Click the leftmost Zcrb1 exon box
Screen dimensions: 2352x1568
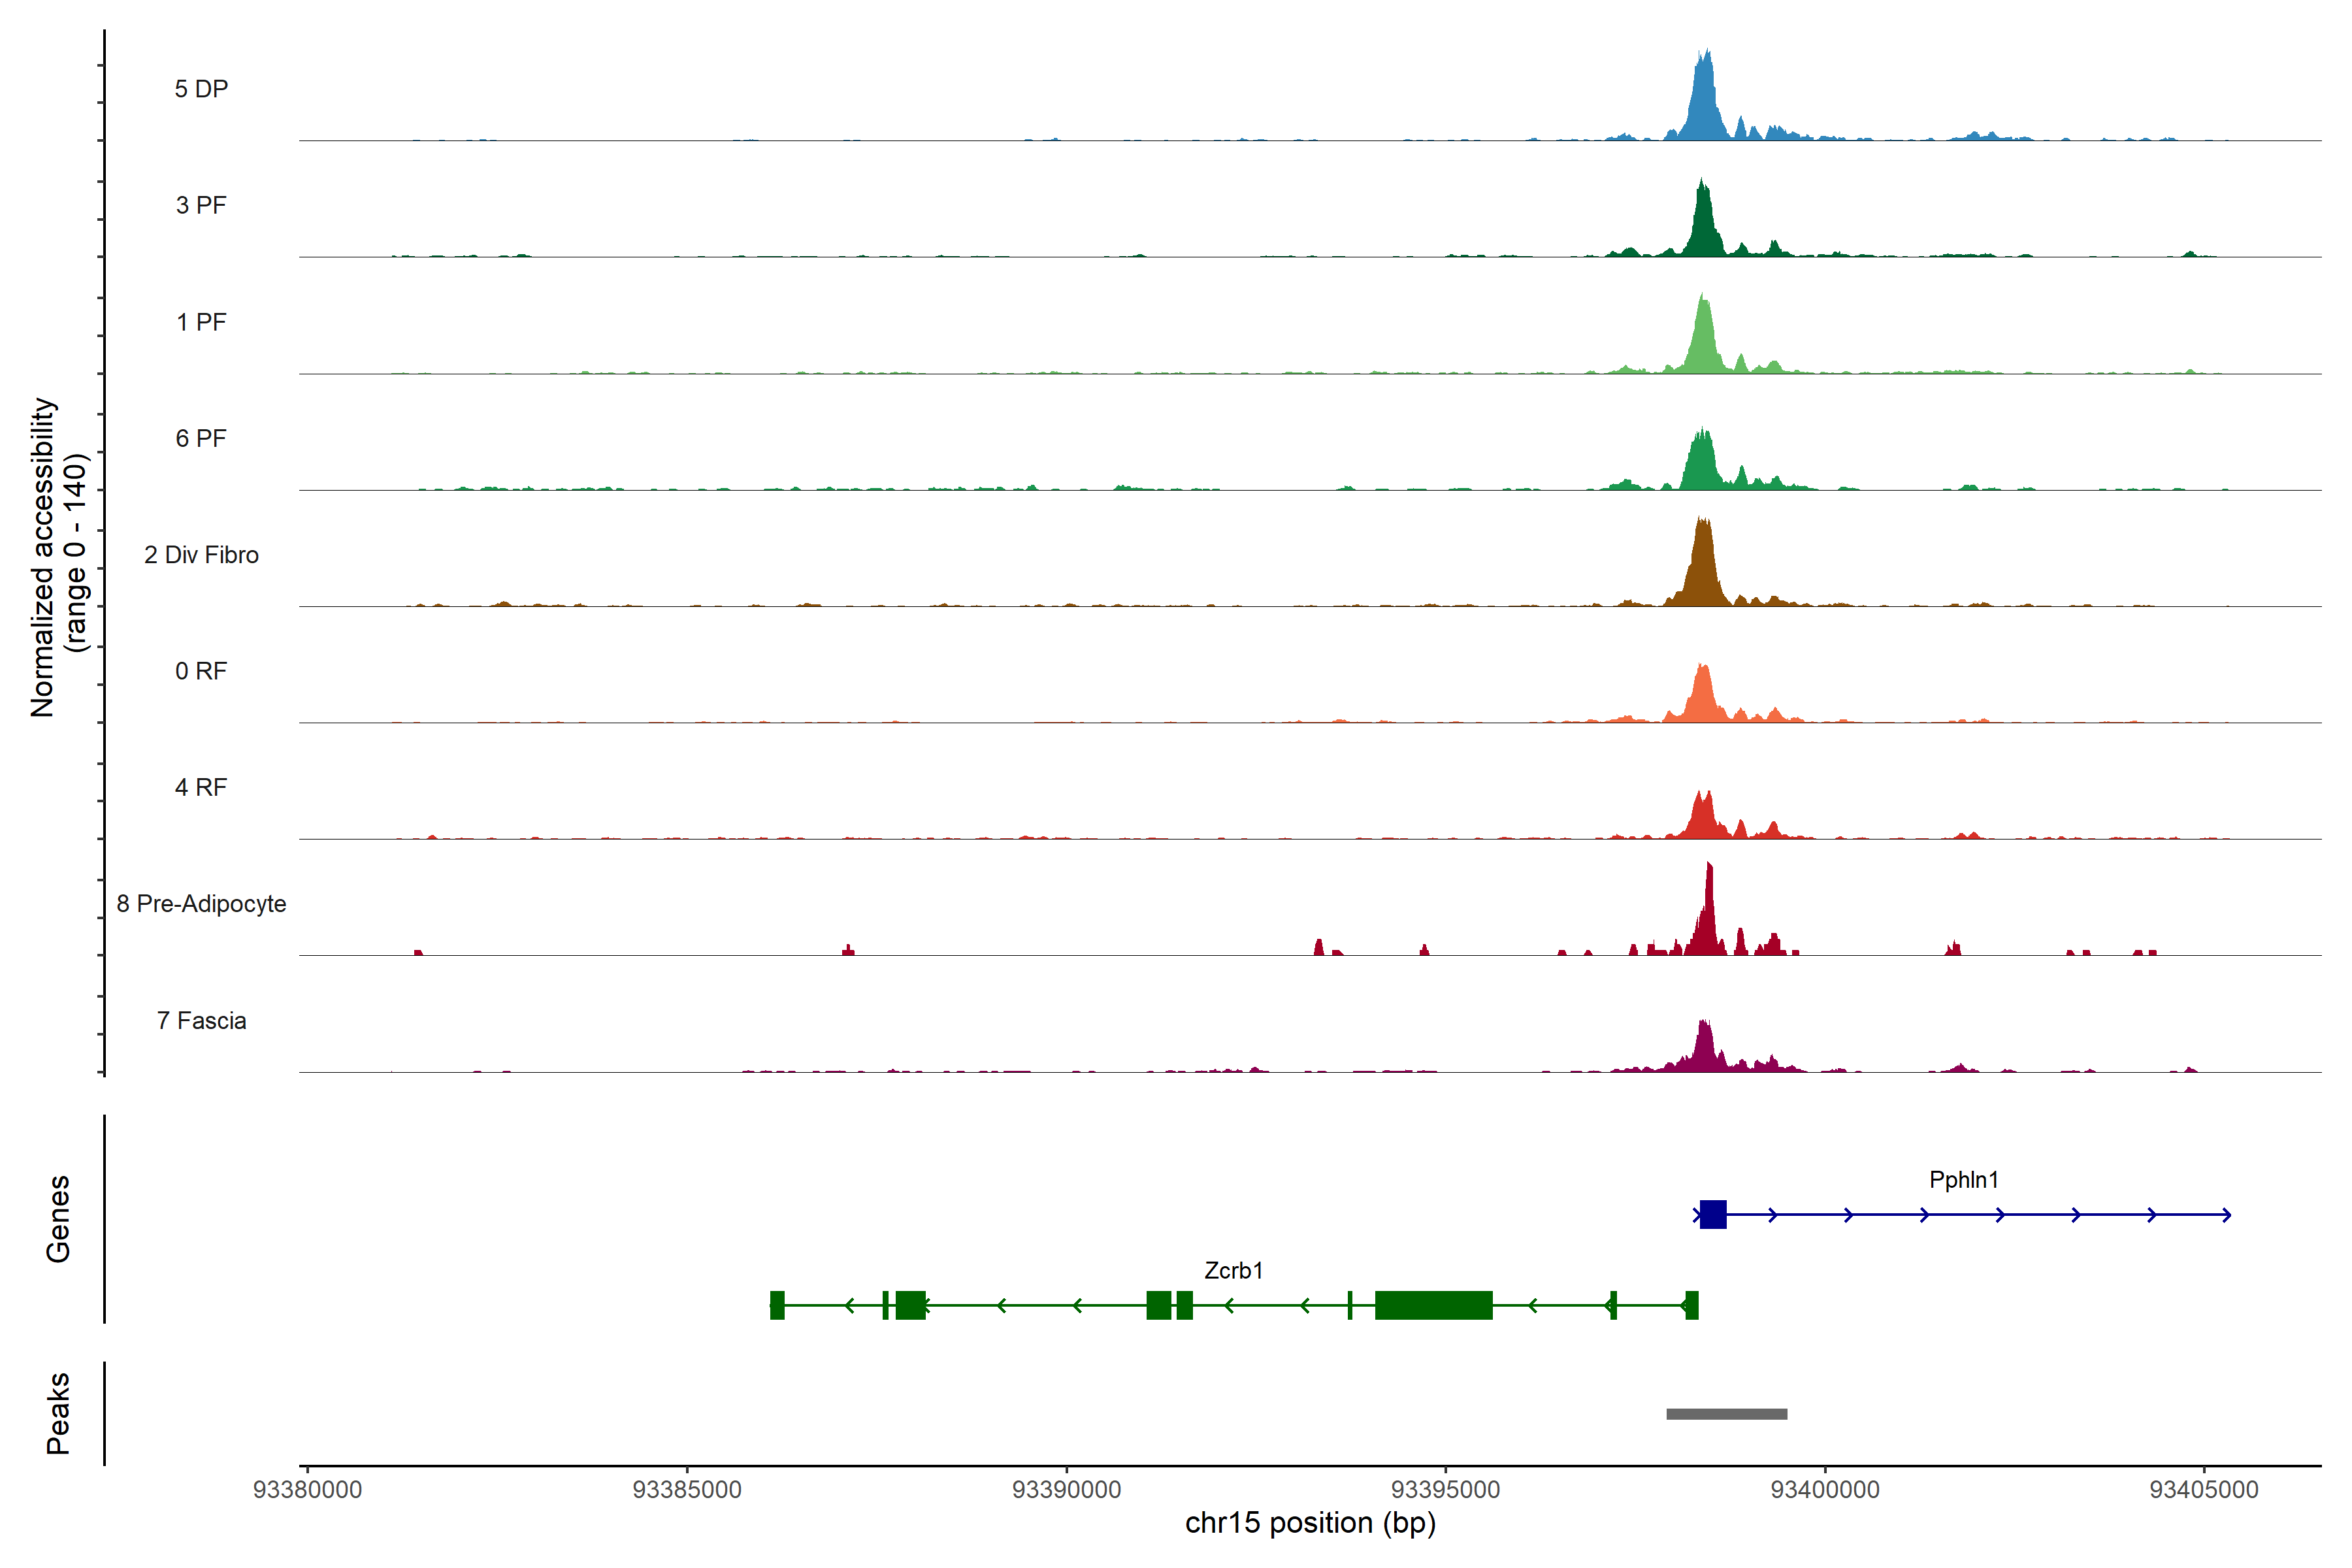click(777, 1305)
